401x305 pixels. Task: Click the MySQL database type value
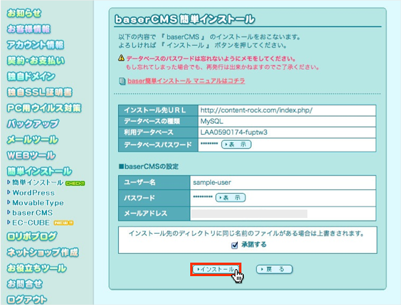[212, 121]
